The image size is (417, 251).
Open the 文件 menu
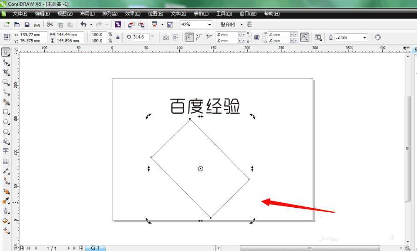tap(19, 13)
